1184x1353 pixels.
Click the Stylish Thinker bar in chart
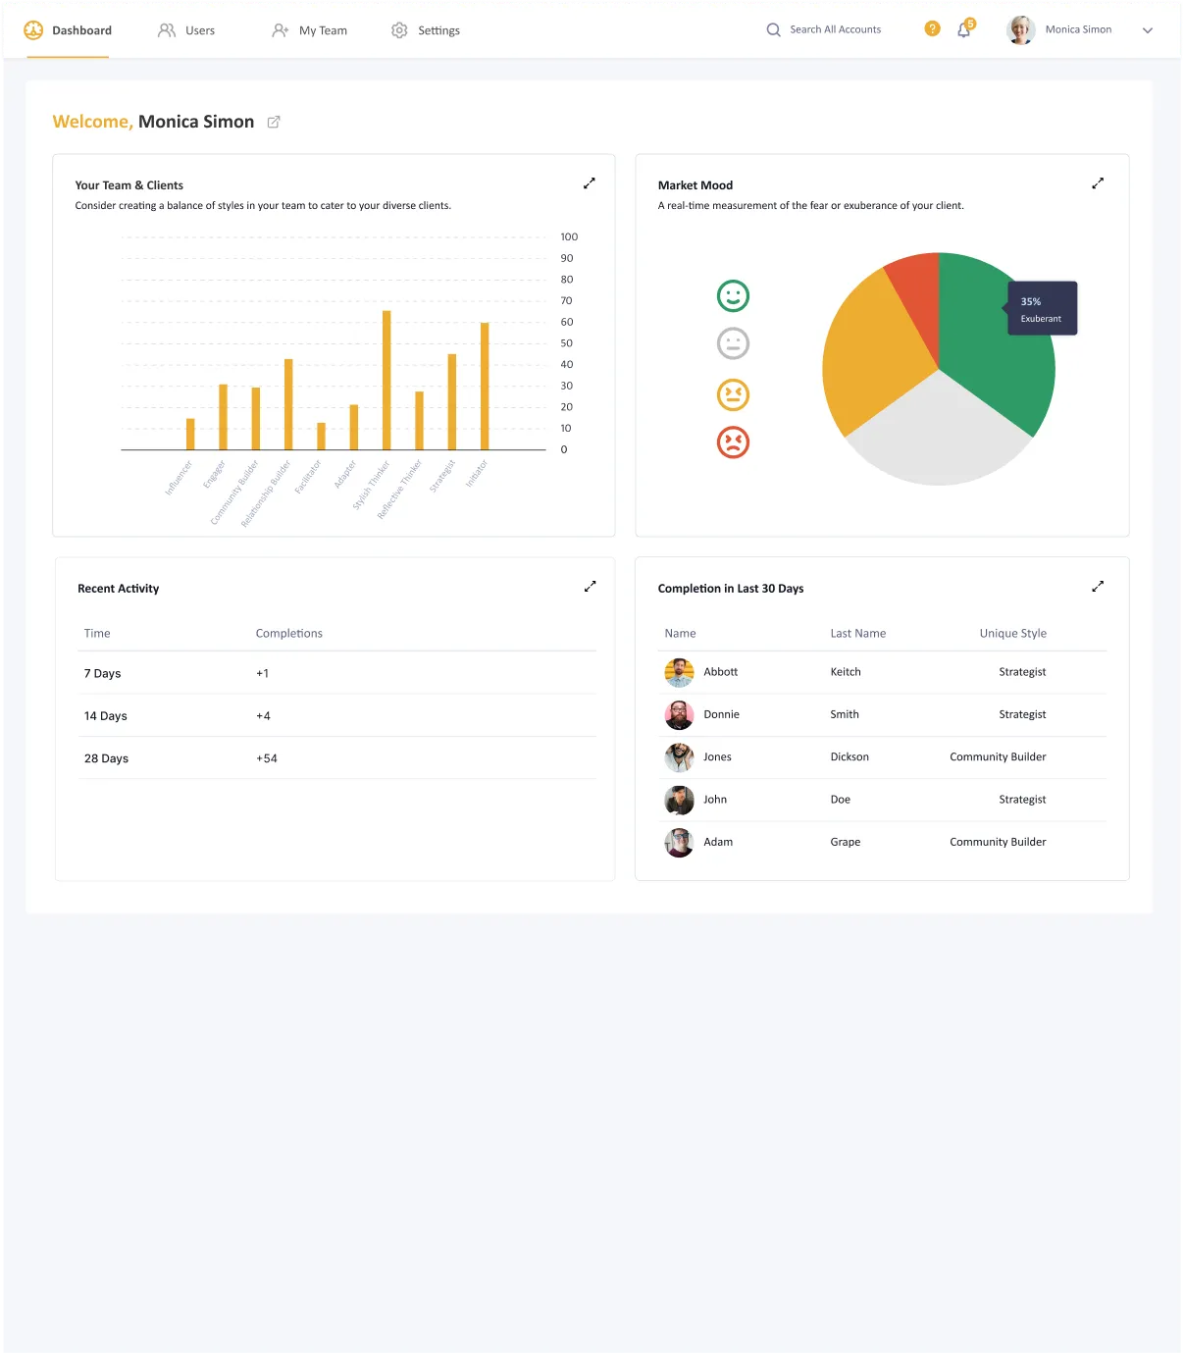(x=386, y=380)
